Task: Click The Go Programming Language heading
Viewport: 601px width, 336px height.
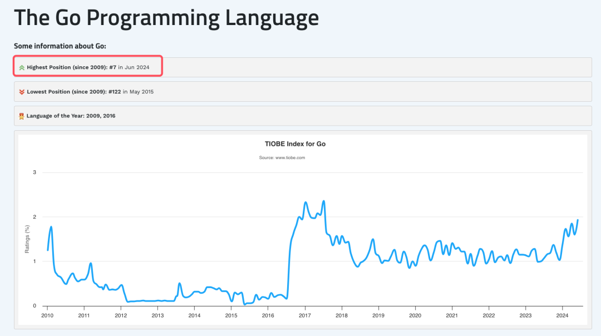Action: (166, 18)
